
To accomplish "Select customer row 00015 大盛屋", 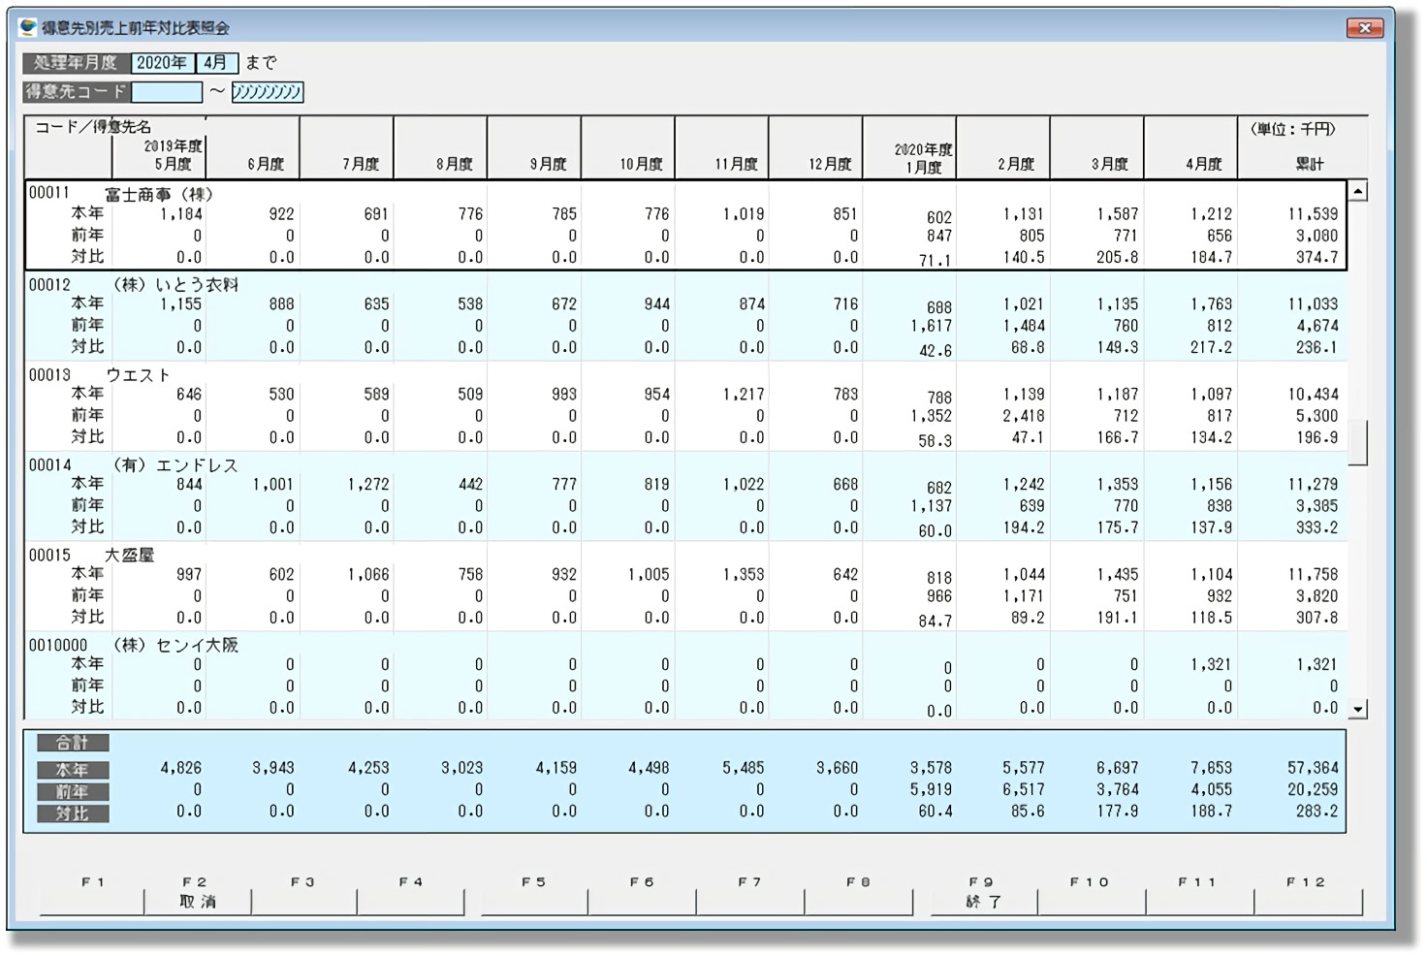I will click(x=685, y=587).
